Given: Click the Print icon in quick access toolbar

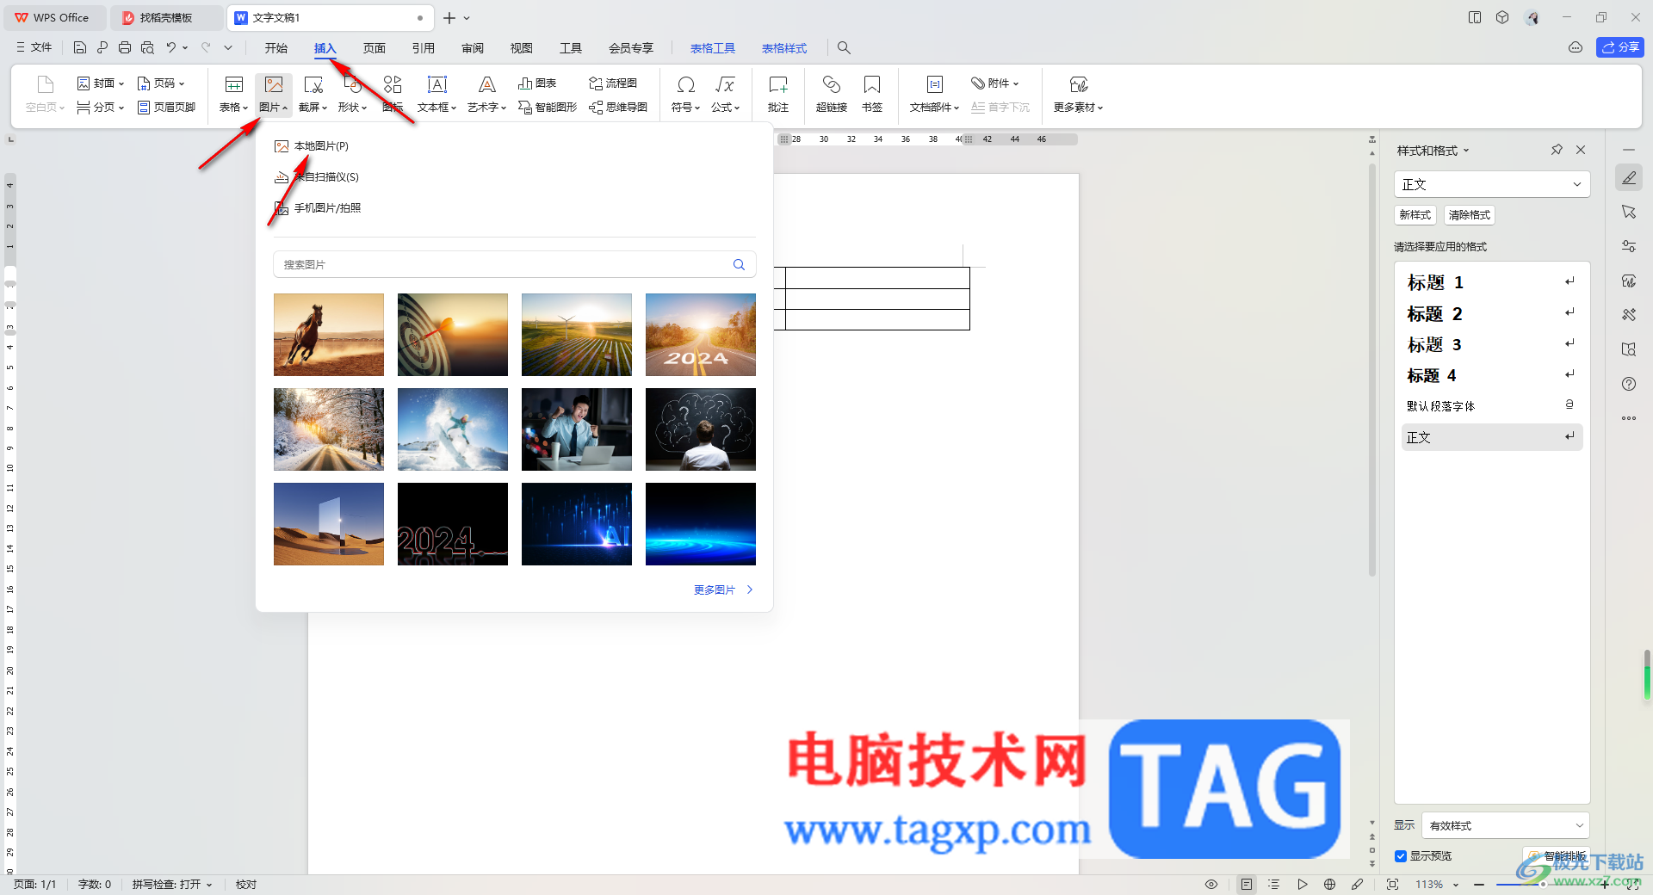Looking at the screenshot, I should pyautogui.click(x=125, y=48).
